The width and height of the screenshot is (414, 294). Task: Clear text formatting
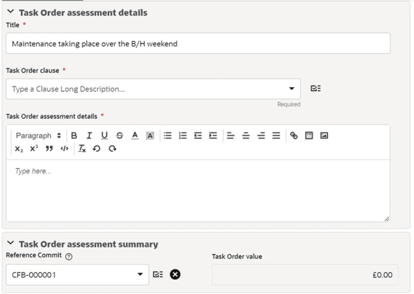[82, 149]
